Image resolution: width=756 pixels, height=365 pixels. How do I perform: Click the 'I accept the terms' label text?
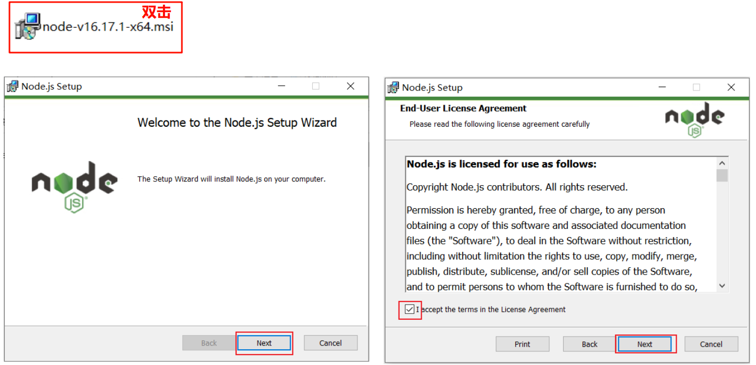pyautogui.click(x=491, y=309)
